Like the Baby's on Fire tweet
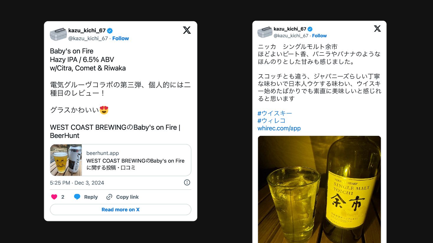This screenshot has width=433, height=243. pyautogui.click(x=54, y=197)
